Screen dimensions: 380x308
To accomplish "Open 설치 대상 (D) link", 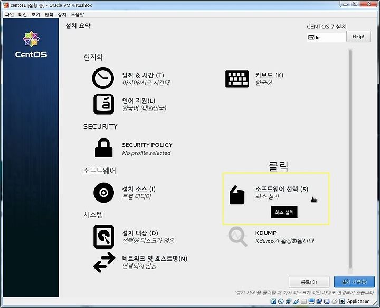I will (140, 233).
